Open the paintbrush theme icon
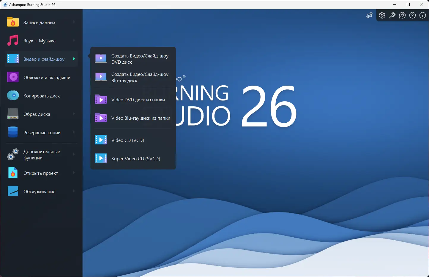Image resolution: width=429 pixels, height=277 pixels. pos(392,15)
